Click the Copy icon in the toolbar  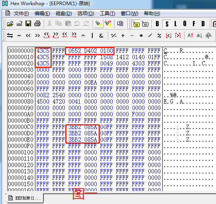[58, 24]
